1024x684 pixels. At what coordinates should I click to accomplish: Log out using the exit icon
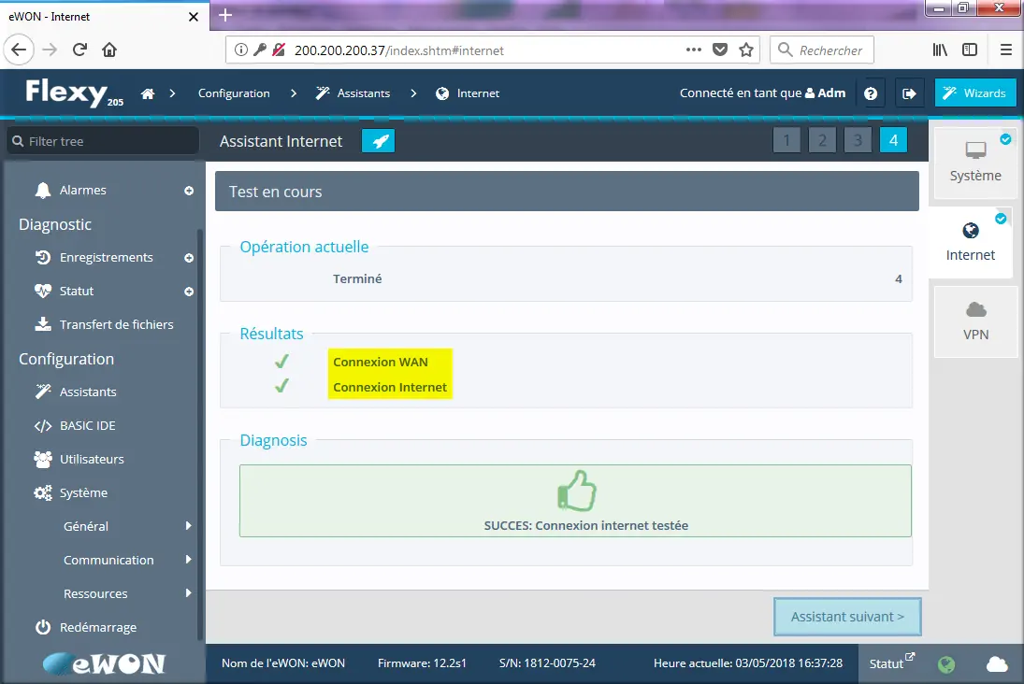click(x=909, y=93)
